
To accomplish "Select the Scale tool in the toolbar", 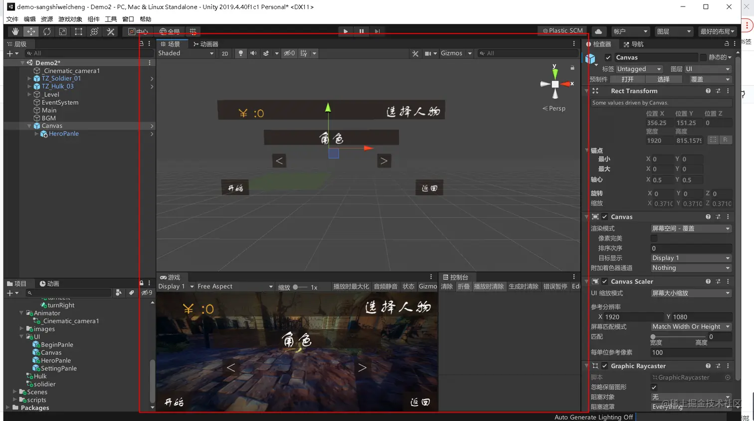I will click(x=63, y=31).
